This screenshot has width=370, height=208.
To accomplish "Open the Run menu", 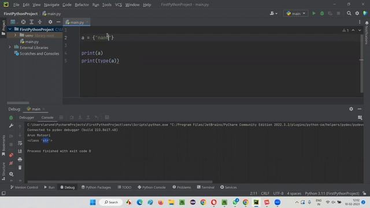I will click(95, 5).
